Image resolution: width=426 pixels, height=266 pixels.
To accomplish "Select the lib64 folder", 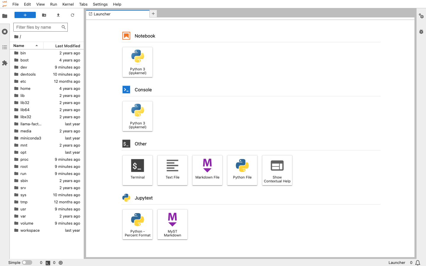I will click(47, 110).
